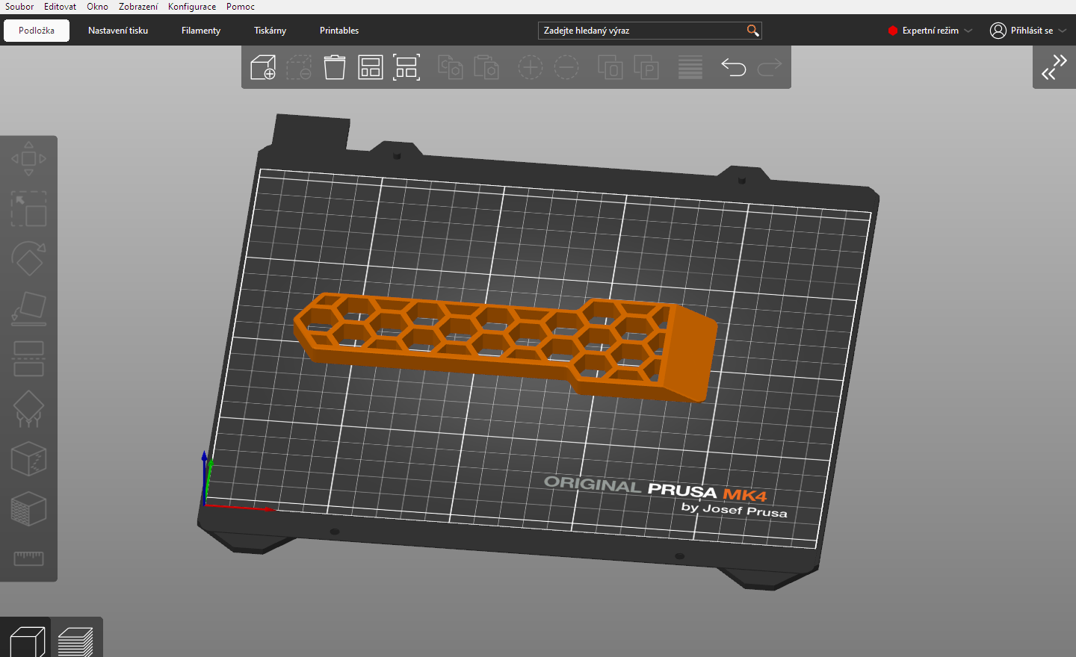Arrange objects on the bed
The height and width of the screenshot is (657, 1076).
point(371,67)
